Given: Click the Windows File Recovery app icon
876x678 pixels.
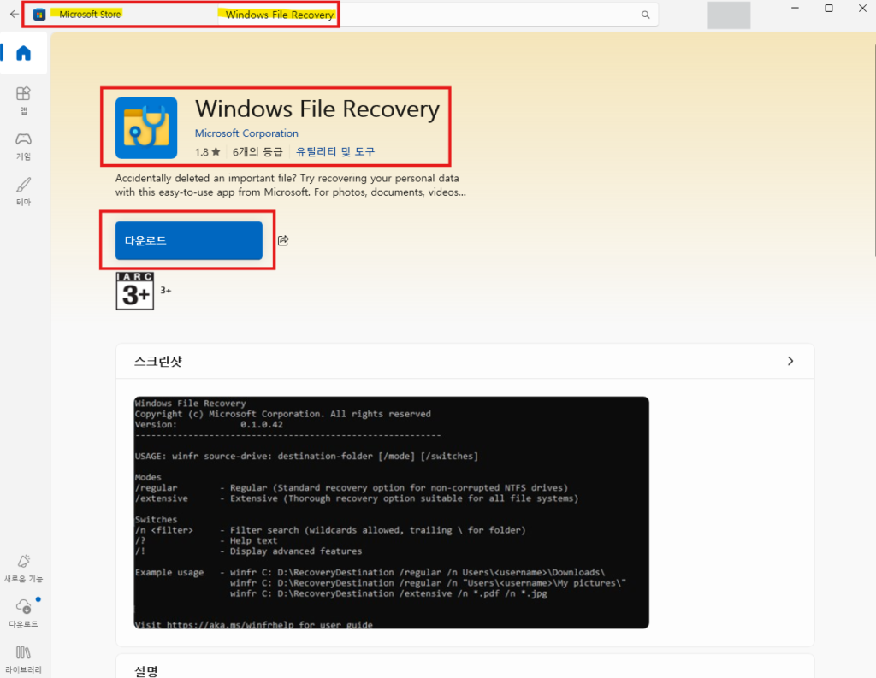Looking at the screenshot, I should pyautogui.click(x=146, y=128).
